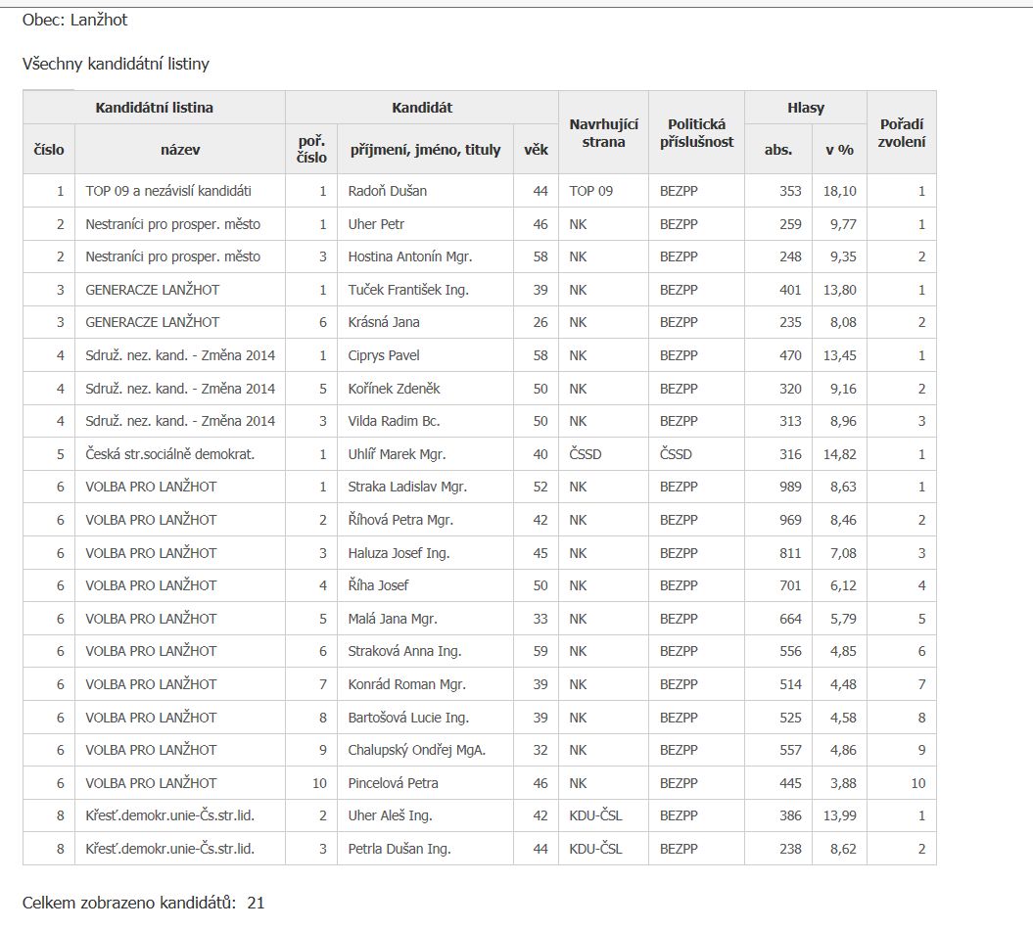Click the 18,10 percentage value

tap(839, 191)
